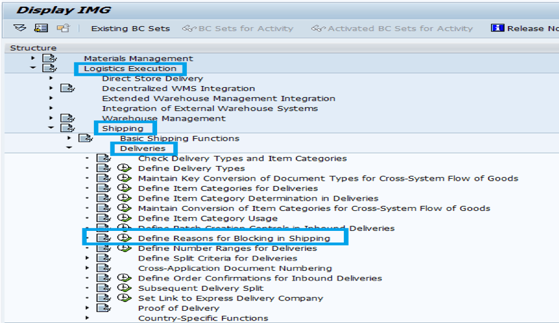This screenshot has width=559, height=323.
Task: Open documentation for Define Reasons for Blocking in Shipping
Action: coord(104,238)
